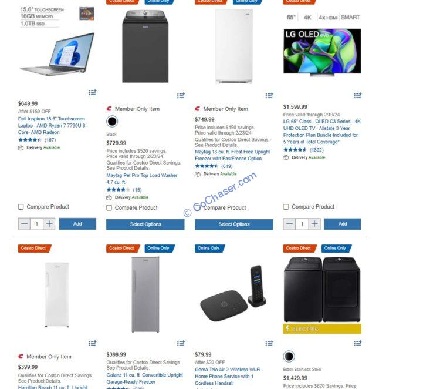The width and height of the screenshot is (440, 389).
Task: Increase quantity of Dell laptop with plus
Action: point(49,224)
